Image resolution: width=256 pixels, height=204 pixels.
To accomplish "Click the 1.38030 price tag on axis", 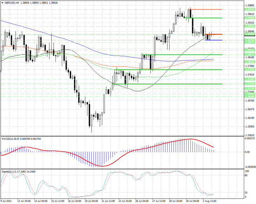I will (x=250, y=62).
